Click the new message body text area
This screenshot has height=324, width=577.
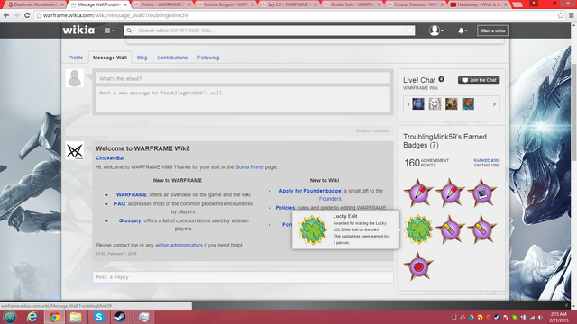pos(243,99)
